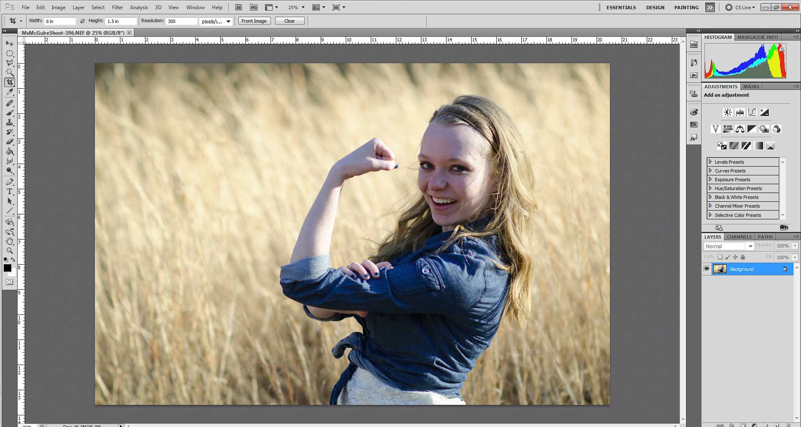
Task: Expand Selective Color Presets
Action: (710, 215)
